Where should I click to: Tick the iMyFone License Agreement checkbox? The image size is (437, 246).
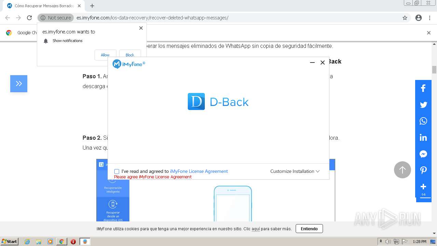[x=117, y=172]
